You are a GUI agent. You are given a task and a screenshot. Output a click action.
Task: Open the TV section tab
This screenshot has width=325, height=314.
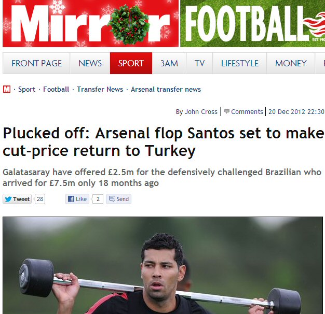[x=199, y=63]
